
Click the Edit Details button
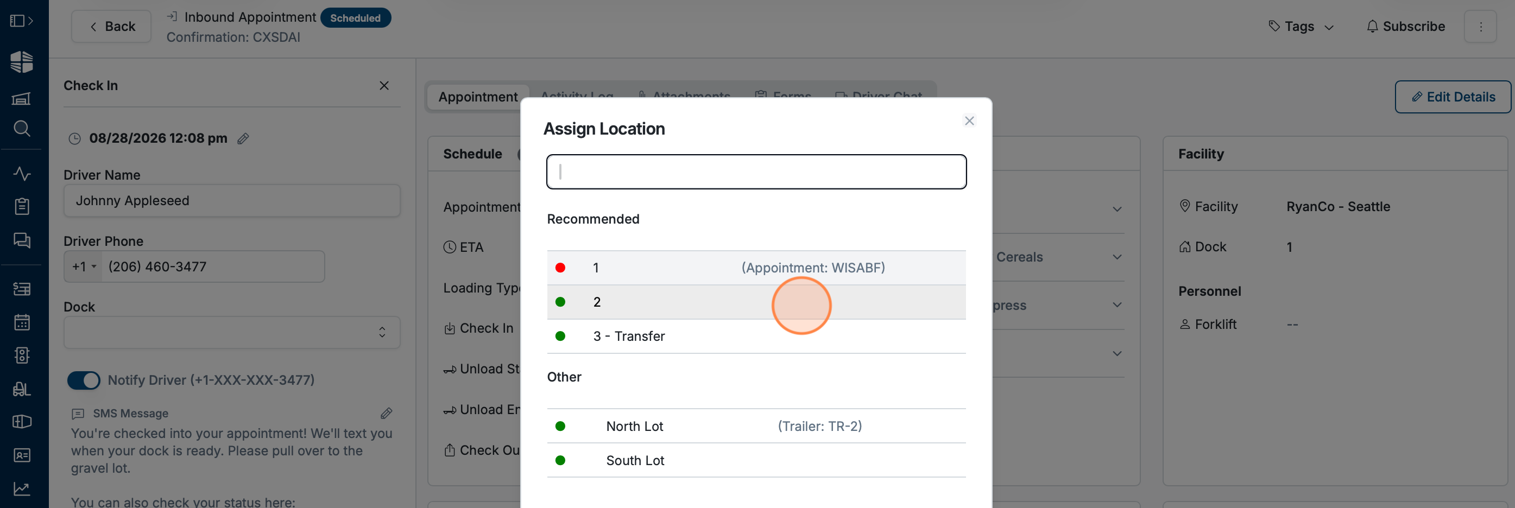pos(1453,97)
